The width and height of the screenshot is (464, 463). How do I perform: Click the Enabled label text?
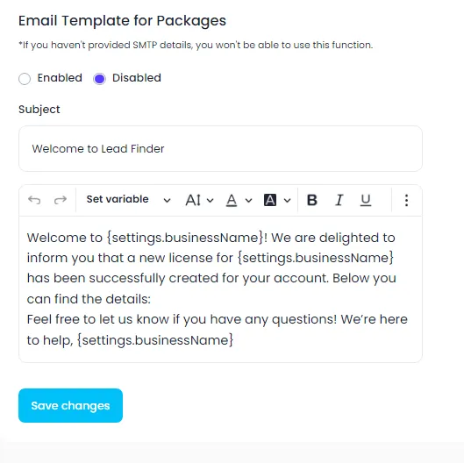click(x=60, y=78)
